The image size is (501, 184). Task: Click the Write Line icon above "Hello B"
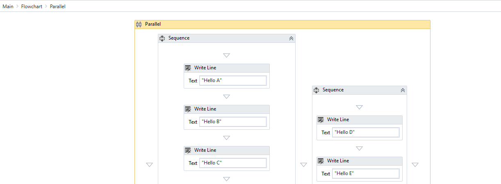point(188,109)
